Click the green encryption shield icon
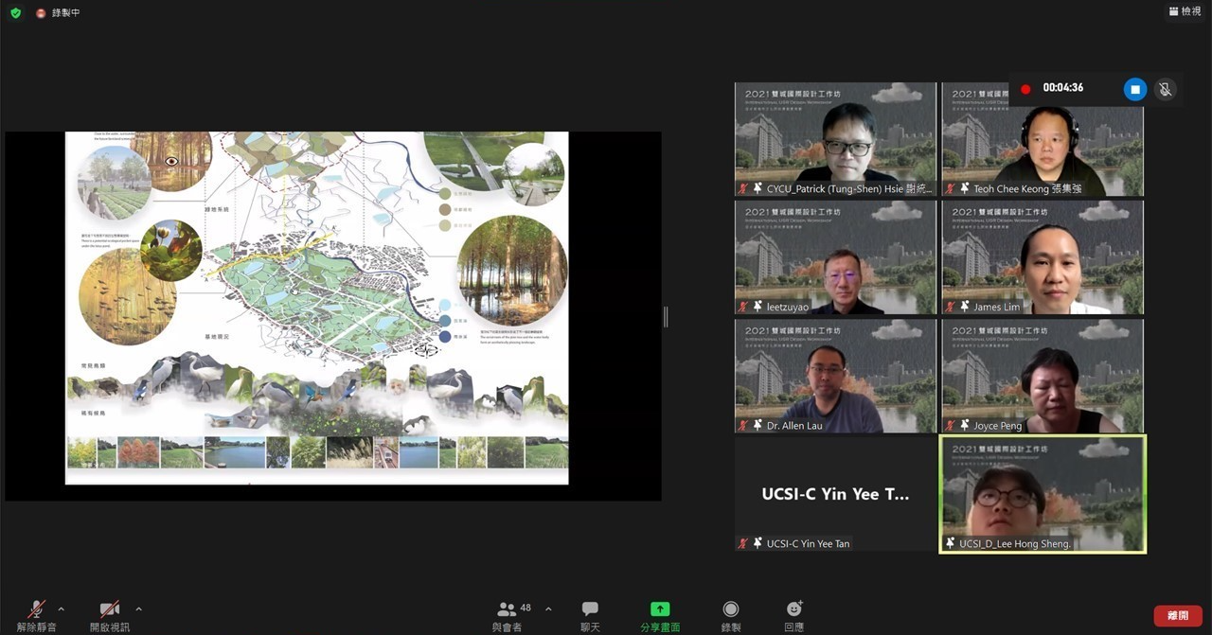This screenshot has height=635, width=1212. (x=15, y=12)
